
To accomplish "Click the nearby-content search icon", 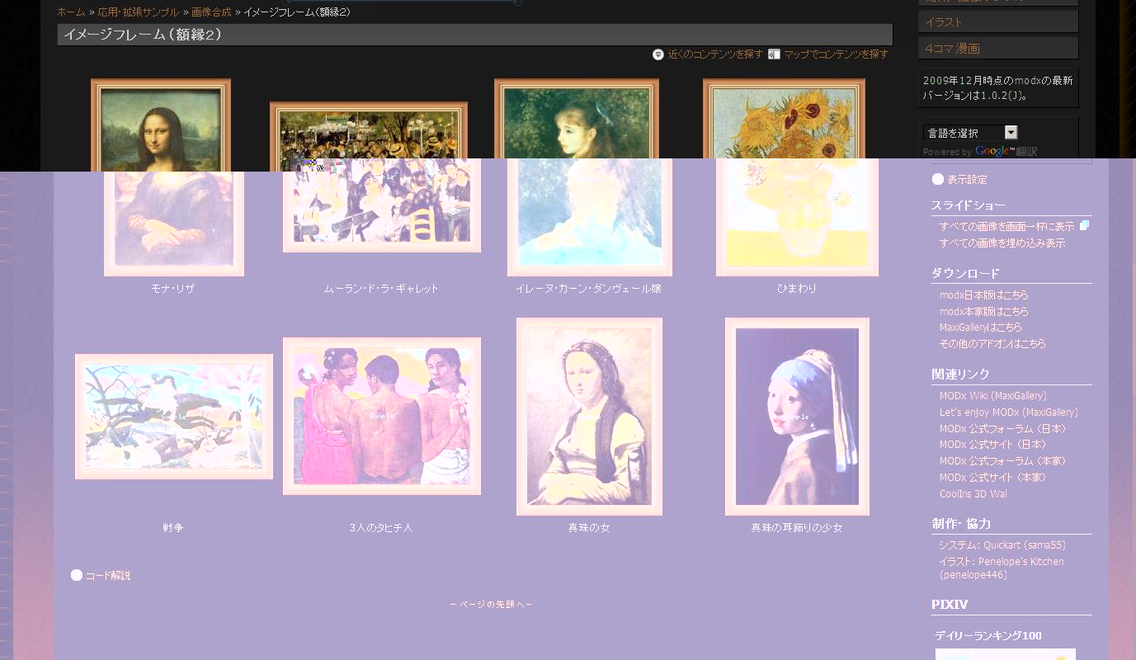I will pyautogui.click(x=658, y=54).
